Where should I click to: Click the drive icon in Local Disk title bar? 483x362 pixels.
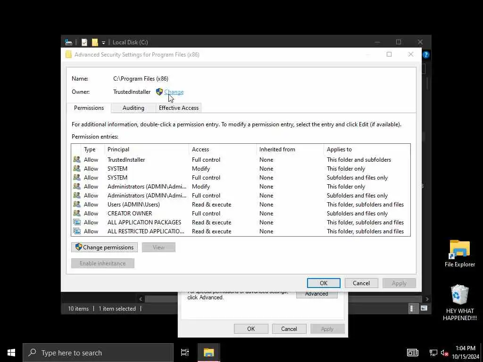tap(68, 42)
